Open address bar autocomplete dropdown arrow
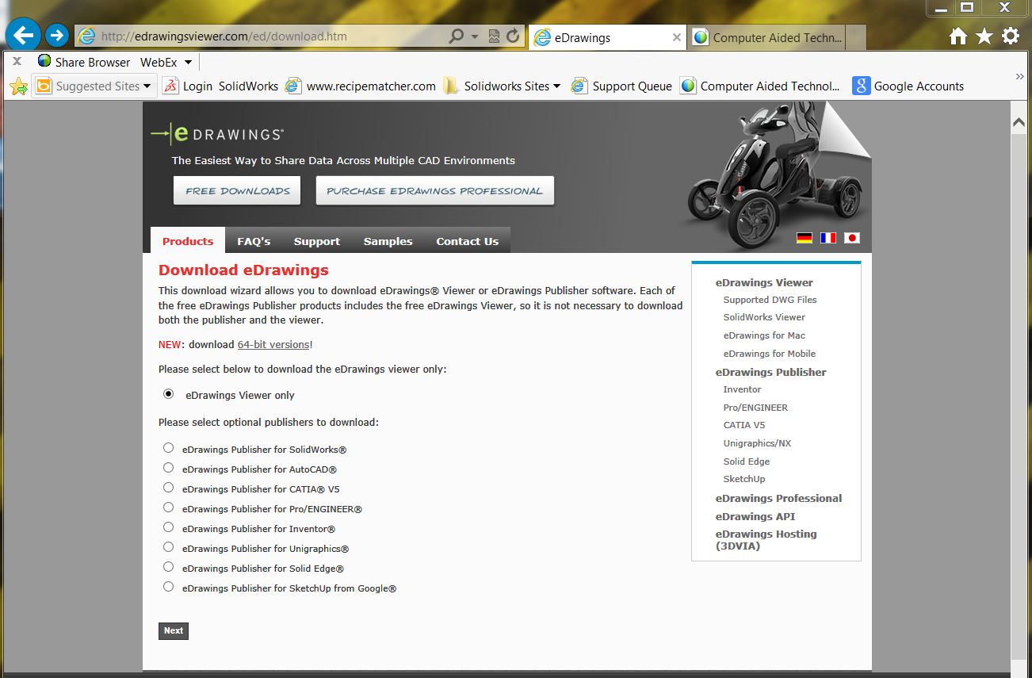Viewport: 1032px width, 678px height. 475,36
